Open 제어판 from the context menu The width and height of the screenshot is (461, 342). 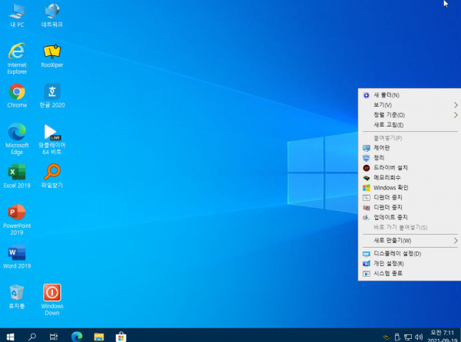[x=410, y=148]
